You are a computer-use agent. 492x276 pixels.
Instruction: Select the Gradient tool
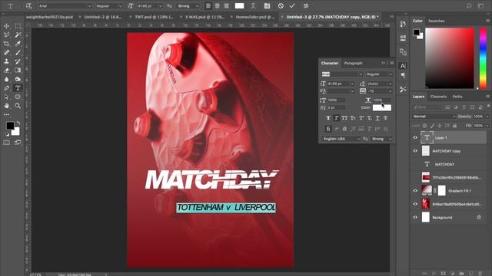coord(18,71)
